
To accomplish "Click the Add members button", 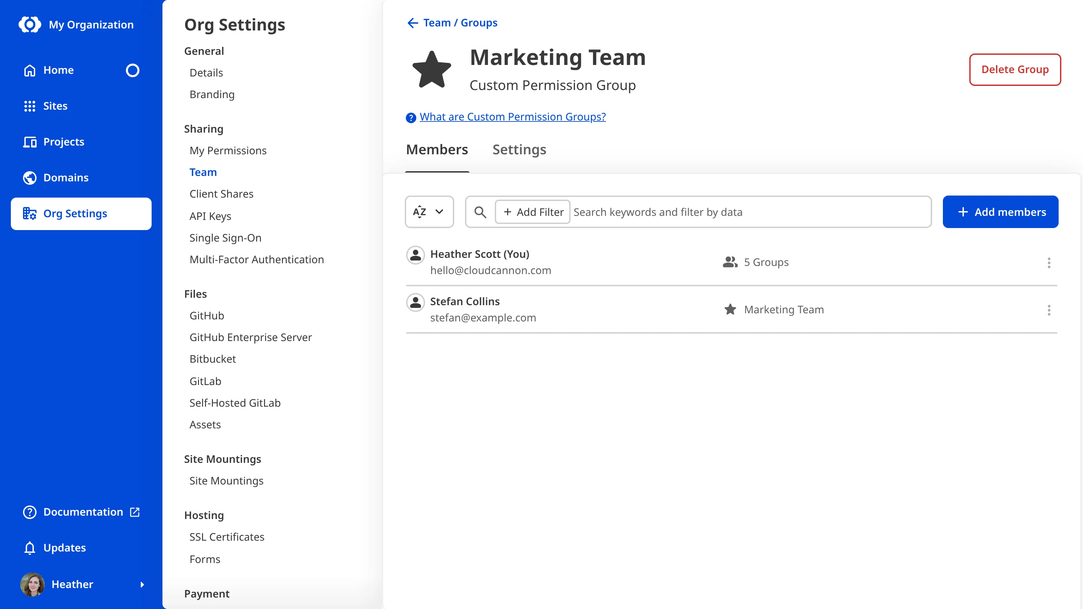I will (x=1001, y=212).
